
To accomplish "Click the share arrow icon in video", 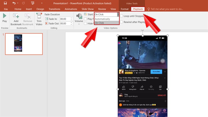I will coord(142,87).
